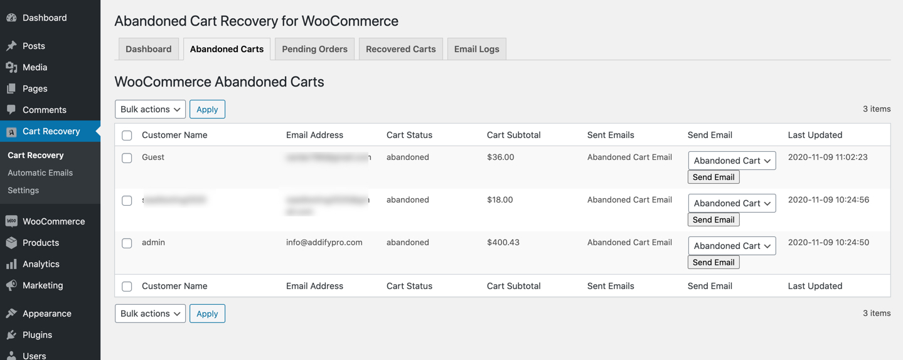The height and width of the screenshot is (360, 903).
Task: Open Automatic Emails in the submenu
Action: pos(40,172)
